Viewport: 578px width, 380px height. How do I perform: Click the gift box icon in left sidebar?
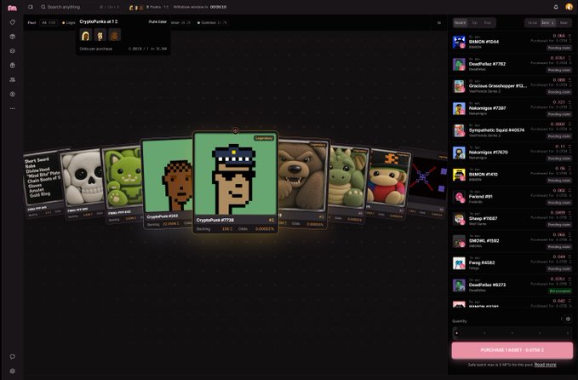[13, 66]
